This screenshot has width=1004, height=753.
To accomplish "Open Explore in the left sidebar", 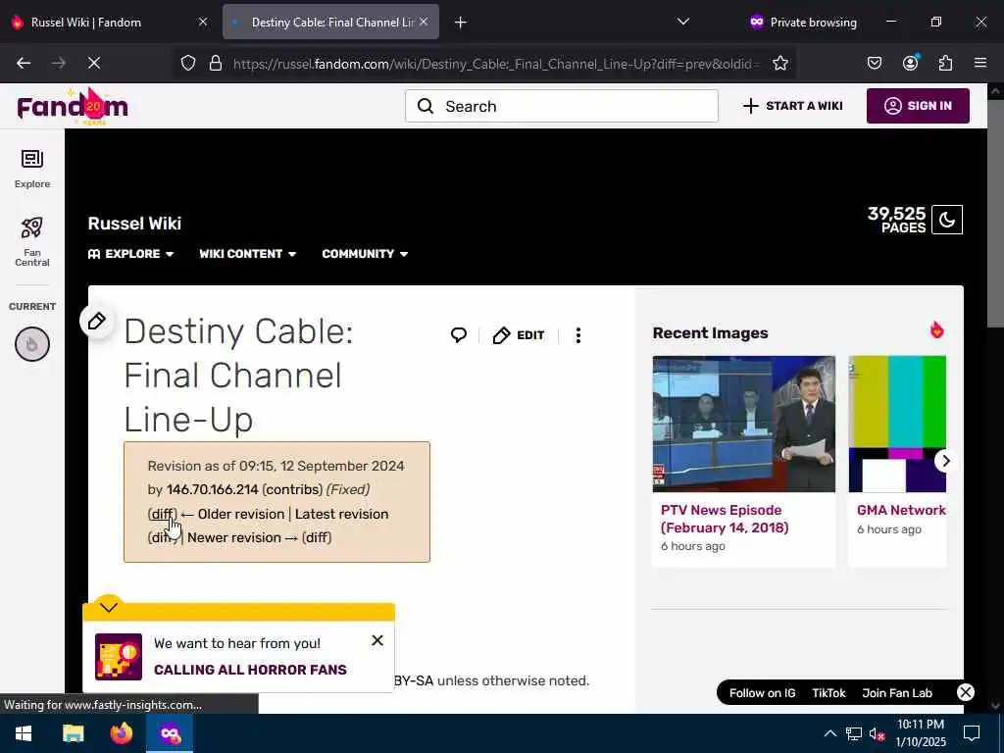I will click(32, 169).
